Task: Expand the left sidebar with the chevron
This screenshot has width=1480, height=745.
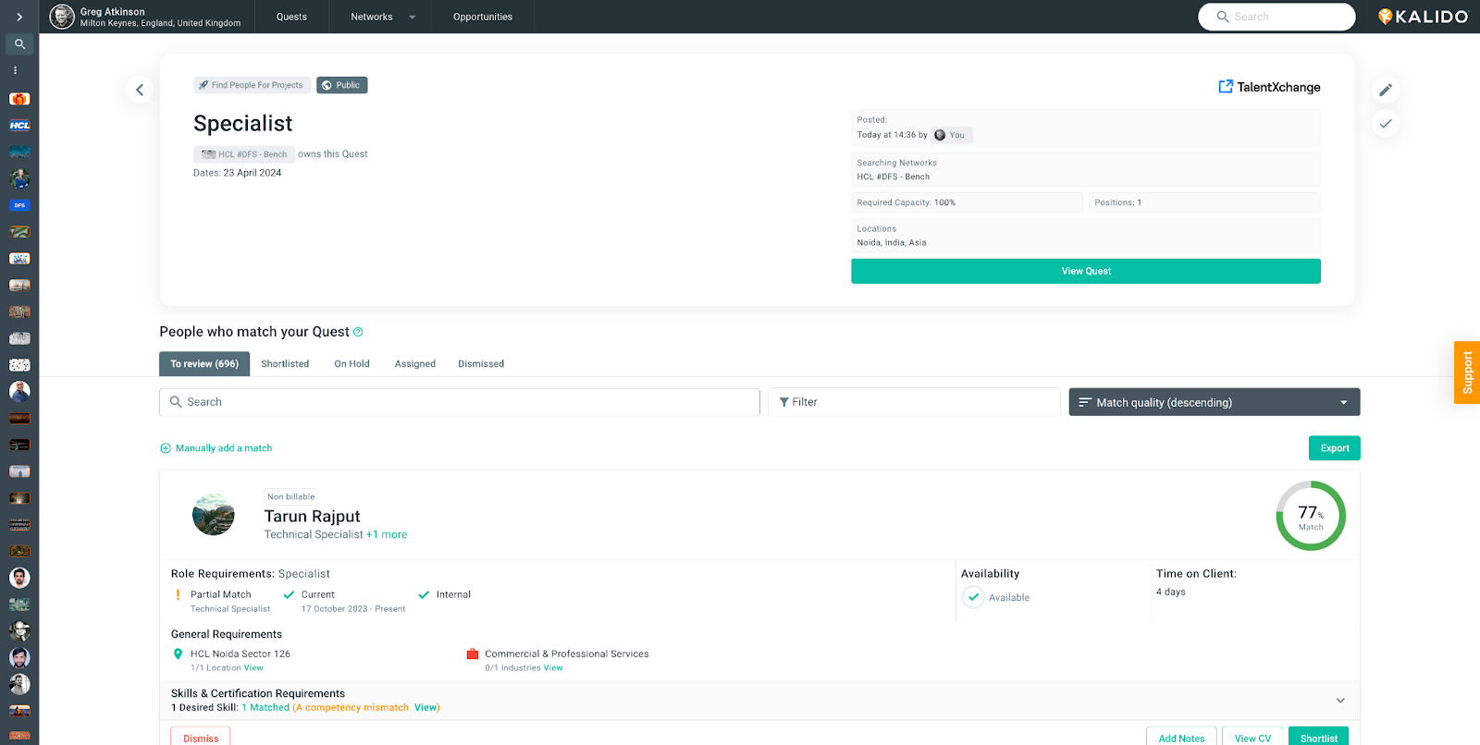Action: click(x=19, y=17)
